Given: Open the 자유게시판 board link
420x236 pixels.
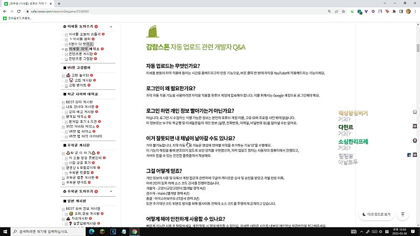Looking at the screenshot, I should [x=79, y=219].
